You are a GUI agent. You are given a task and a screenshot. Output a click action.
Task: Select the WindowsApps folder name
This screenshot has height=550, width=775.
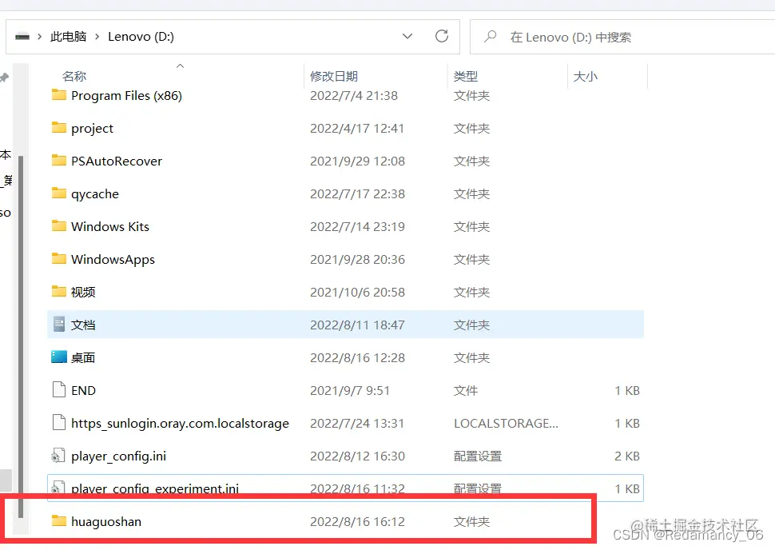tap(113, 260)
